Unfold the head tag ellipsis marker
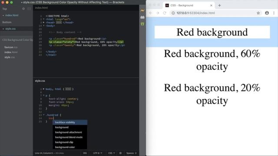 [x=59, y=23]
